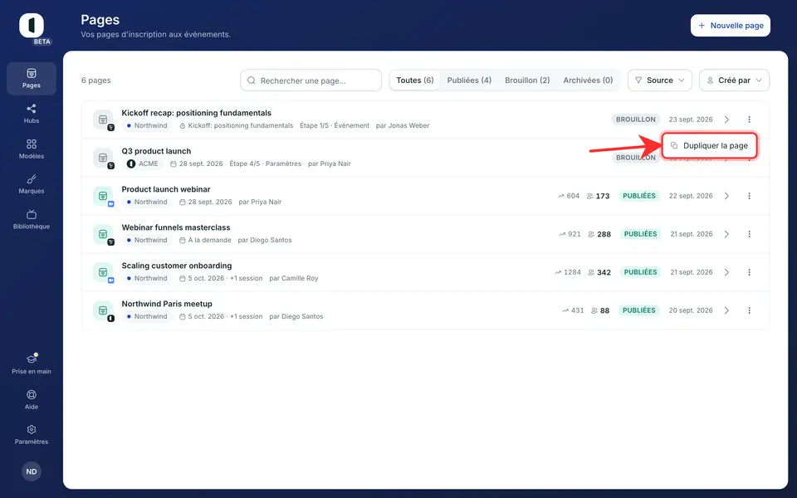
Task: Open Webinar funnels masterclass title
Action: [176, 227]
